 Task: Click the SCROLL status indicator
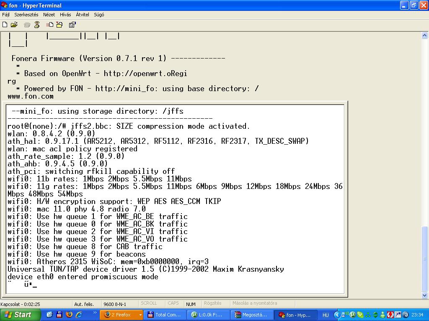[149, 303]
